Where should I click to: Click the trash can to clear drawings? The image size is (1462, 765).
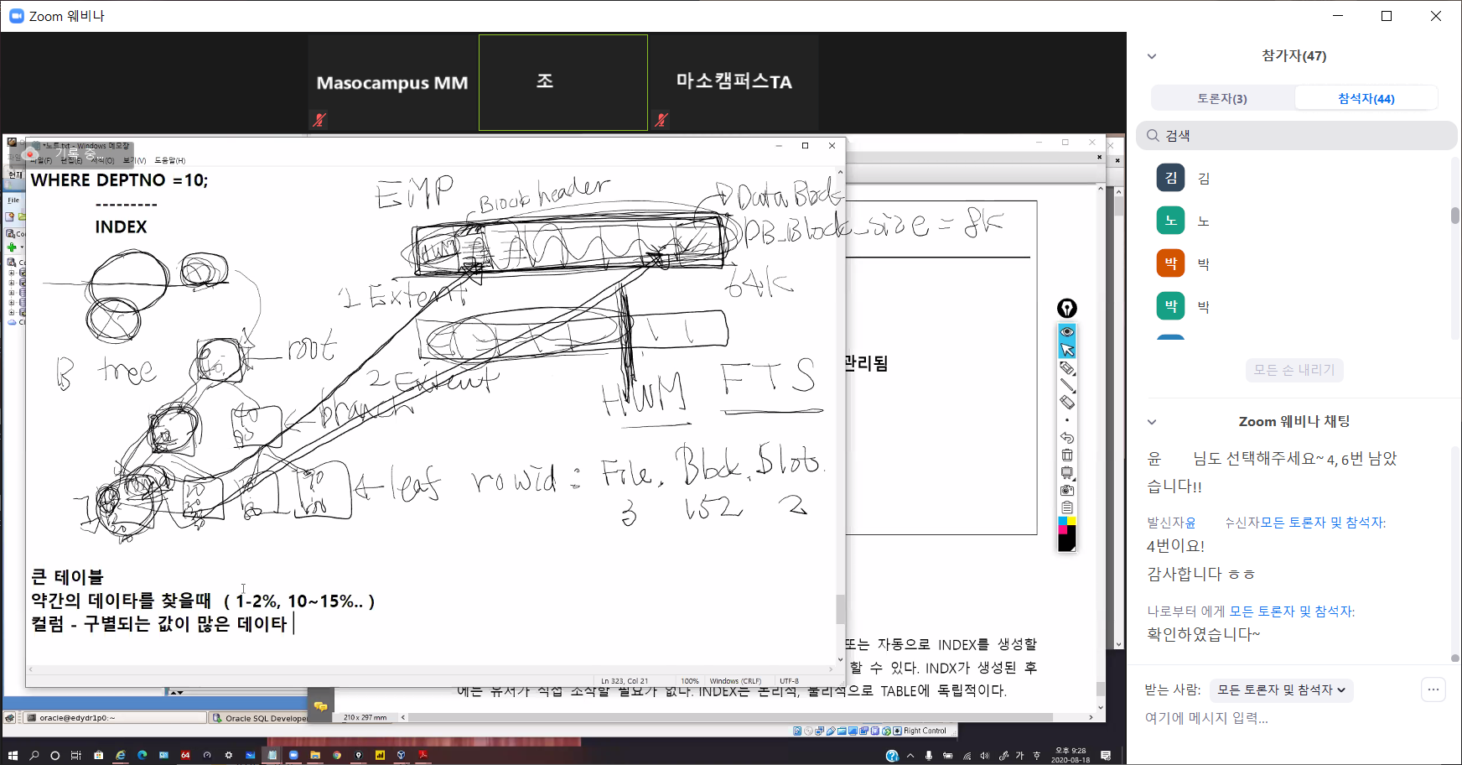click(1066, 455)
